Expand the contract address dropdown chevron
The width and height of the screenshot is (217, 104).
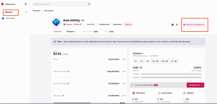click(x=83, y=24)
